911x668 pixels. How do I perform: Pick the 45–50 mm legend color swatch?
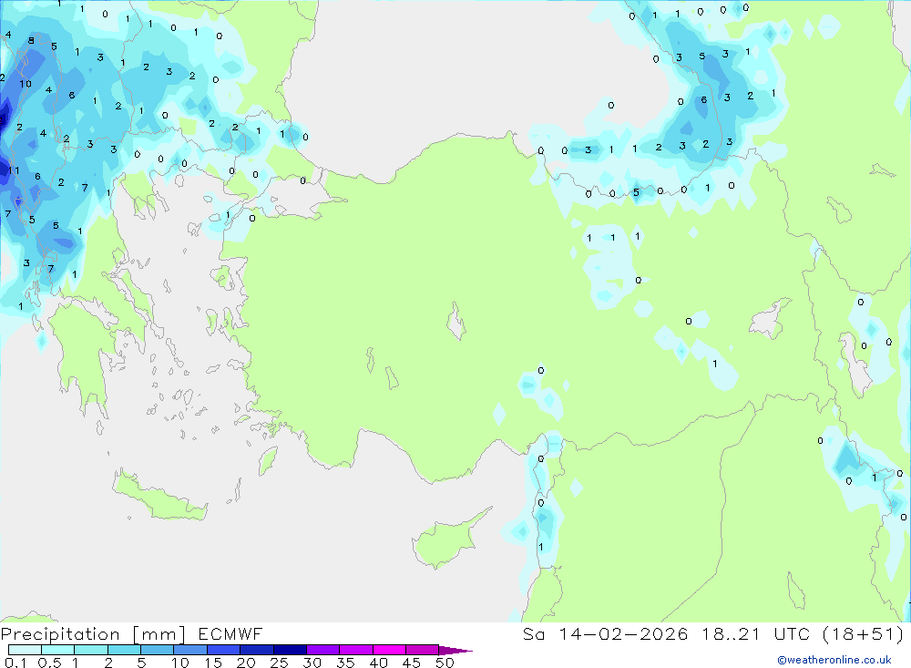point(422,650)
